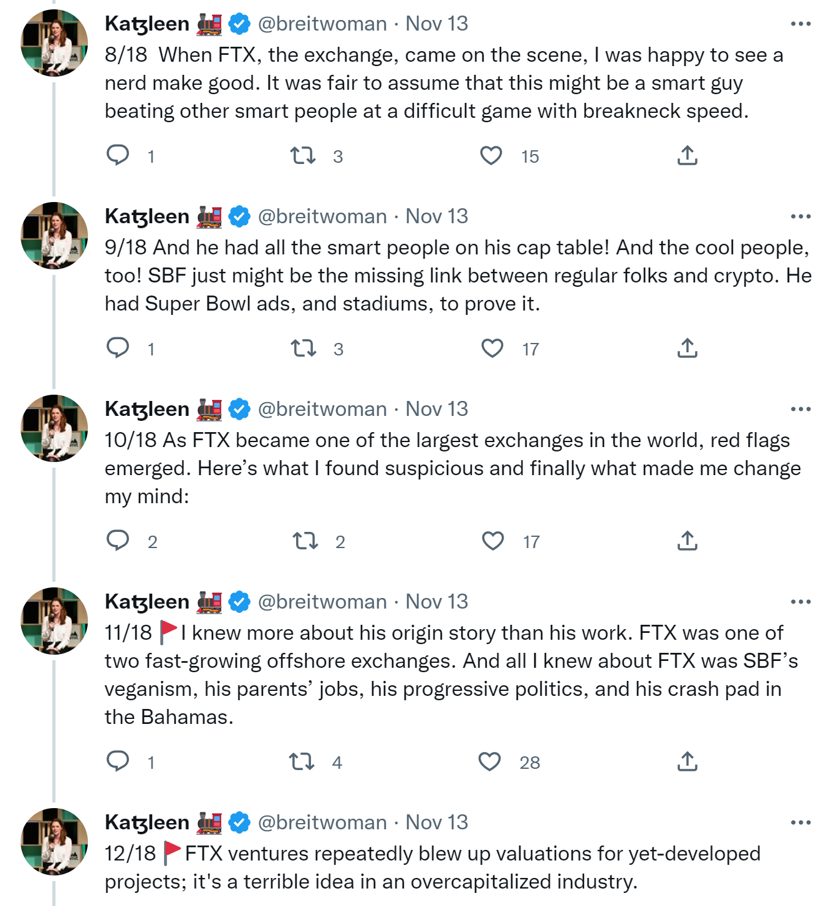
Task: Share the 9/18 tweet
Action: pyautogui.click(x=687, y=348)
